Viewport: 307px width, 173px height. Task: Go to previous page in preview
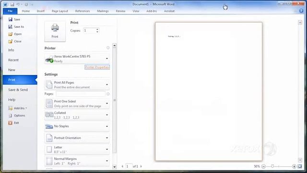(122, 166)
